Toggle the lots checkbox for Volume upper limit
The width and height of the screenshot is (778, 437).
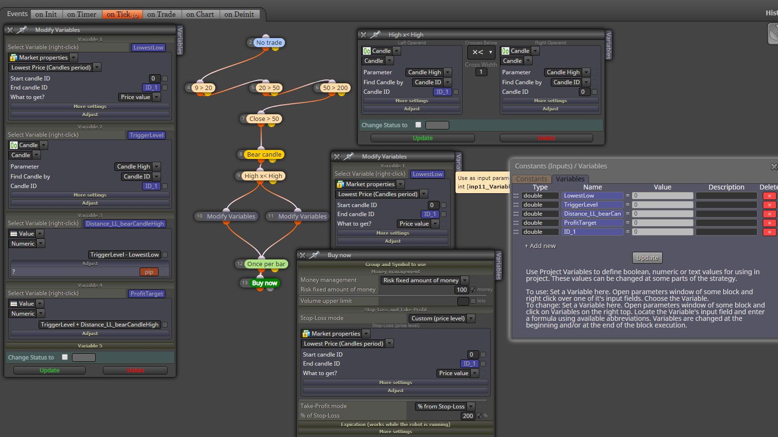[473, 301]
